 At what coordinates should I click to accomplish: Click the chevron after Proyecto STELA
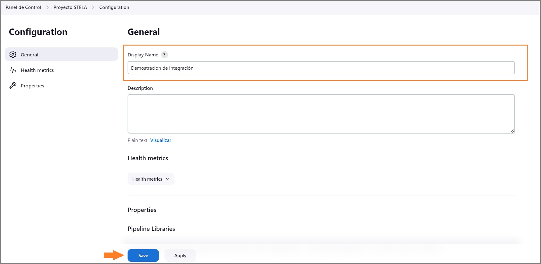point(93,7)
